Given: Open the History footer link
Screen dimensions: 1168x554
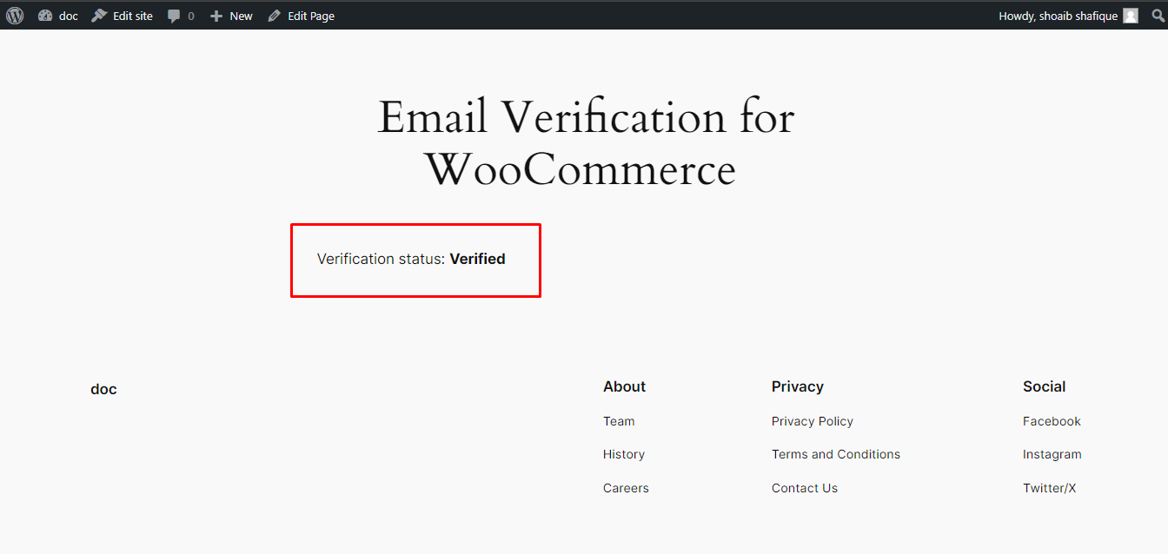Looking at the screenshot, I should point(624,454).
